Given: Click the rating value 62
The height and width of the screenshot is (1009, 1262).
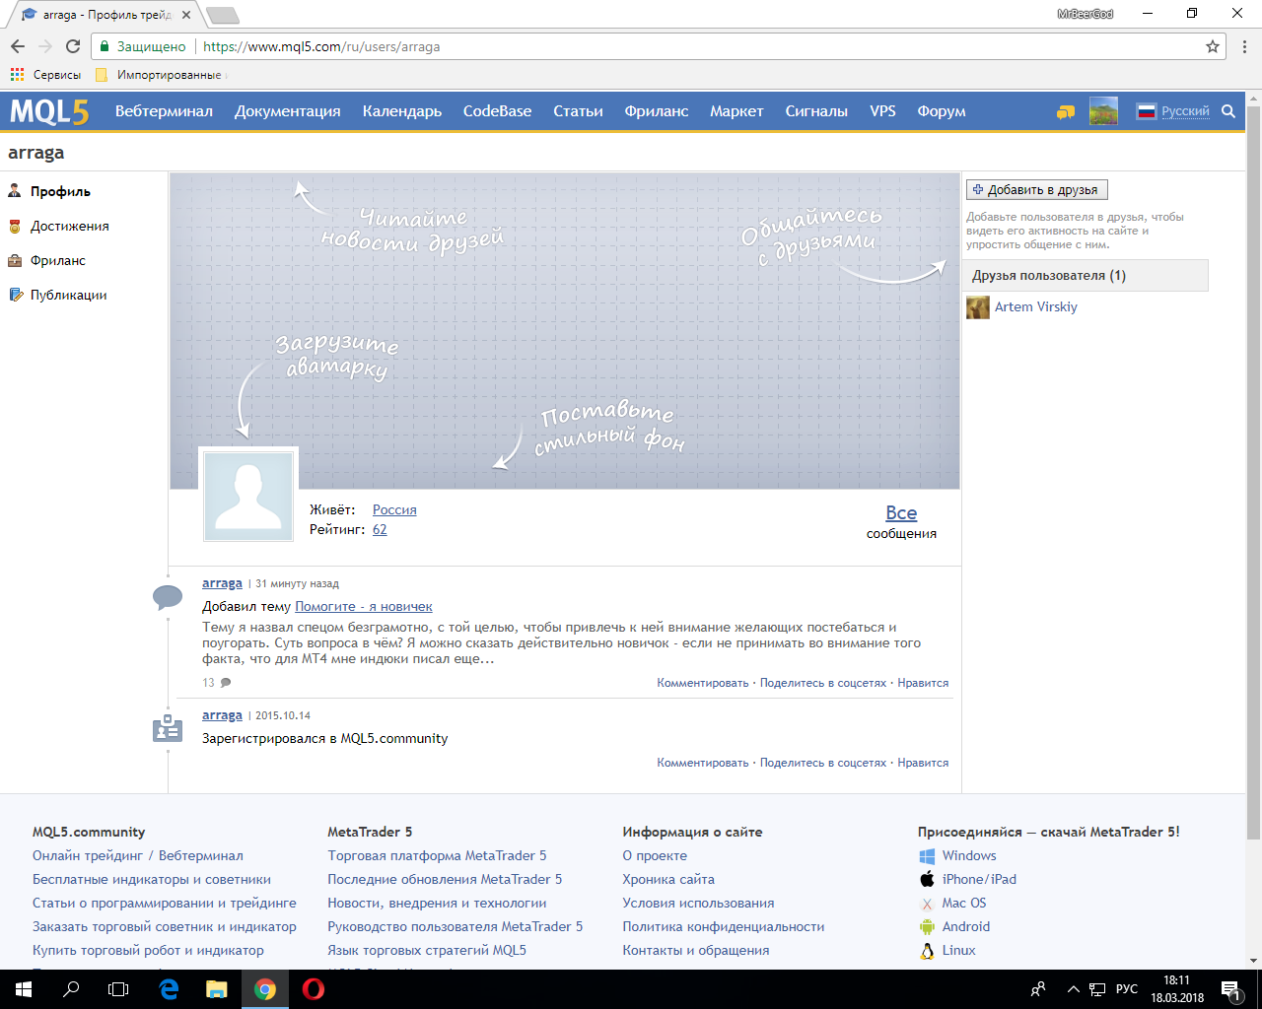Looking at the screenshot, I should coord(380,530).
